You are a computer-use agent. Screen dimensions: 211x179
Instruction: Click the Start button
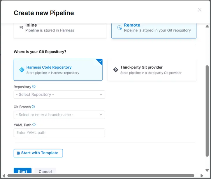tap(22, 171)
